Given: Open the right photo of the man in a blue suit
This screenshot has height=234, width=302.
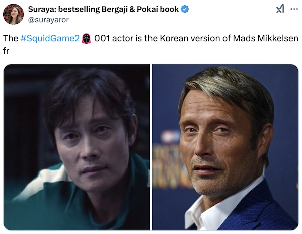Looking at the screenshot, I should tap(225, 147).
